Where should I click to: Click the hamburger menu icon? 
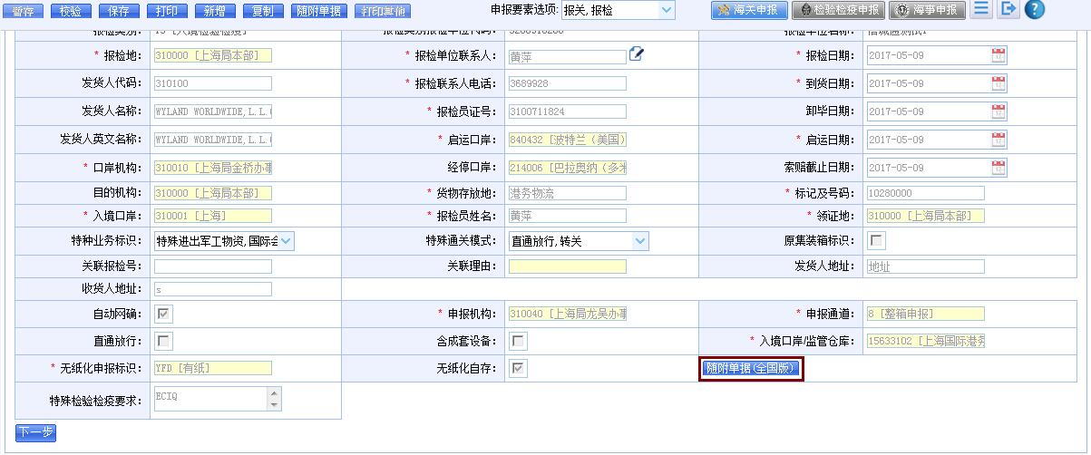pyautogui.click(x=980, y=10)
